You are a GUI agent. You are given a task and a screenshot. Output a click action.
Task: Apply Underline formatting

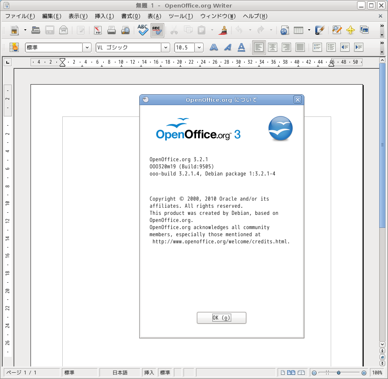coord(242,47)
